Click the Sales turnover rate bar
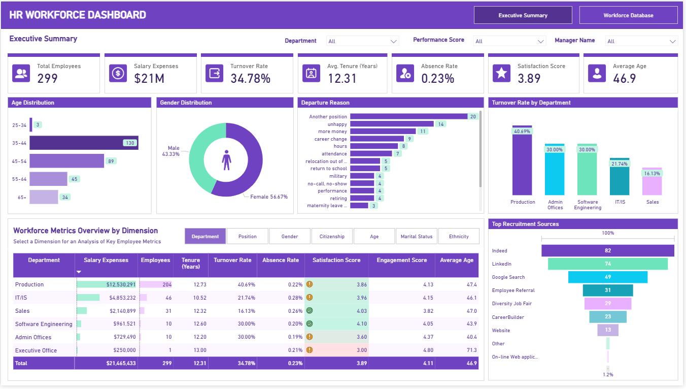 click(x=652, y=181)
